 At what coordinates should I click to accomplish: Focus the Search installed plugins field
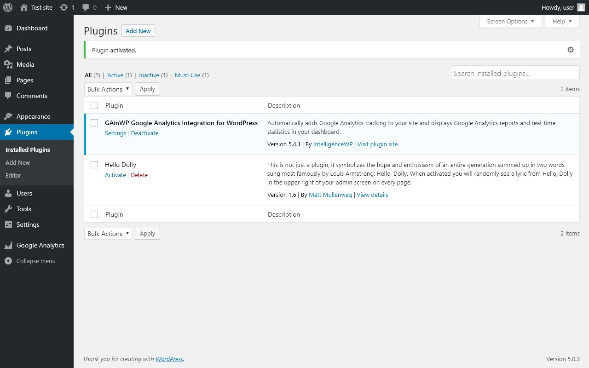coord(515,73)
